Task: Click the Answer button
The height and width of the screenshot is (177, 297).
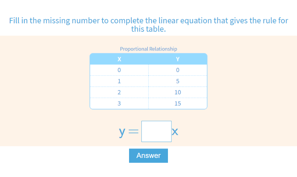Action: pyautogui.click(x=148, y=155)
